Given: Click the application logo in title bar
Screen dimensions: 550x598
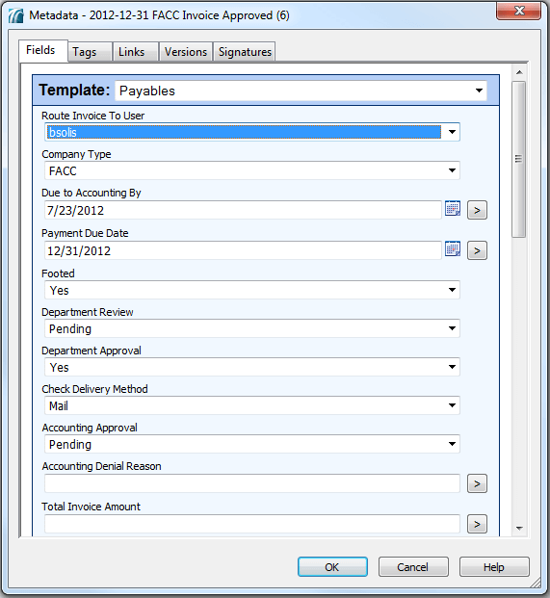Looking at the screenshot, I should pyautogui.click(x=16, y=15).
